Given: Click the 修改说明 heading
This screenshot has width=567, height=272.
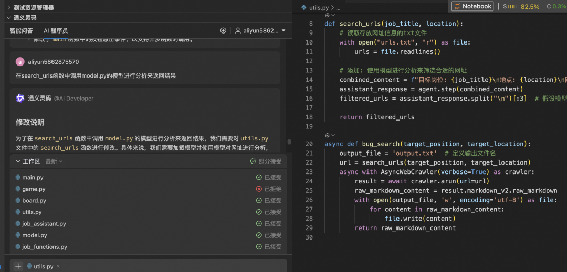Looking at the screenshot, I should coord(30,122).
